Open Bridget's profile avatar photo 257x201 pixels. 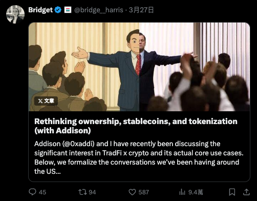click(x=15, y=14)
